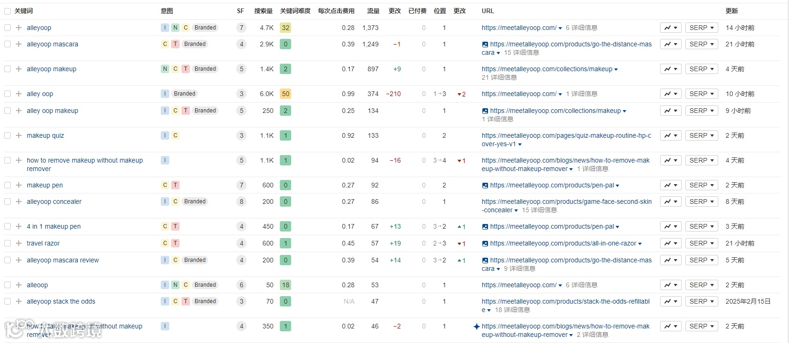Click image icon for 4 in 1 makeup pen URL
Viewport: 789px width, 343px height.
coord(485,227)
